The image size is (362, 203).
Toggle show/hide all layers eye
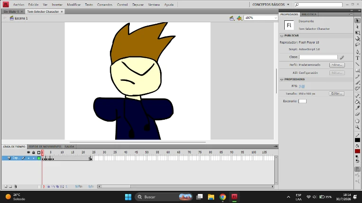click(28, 152)
